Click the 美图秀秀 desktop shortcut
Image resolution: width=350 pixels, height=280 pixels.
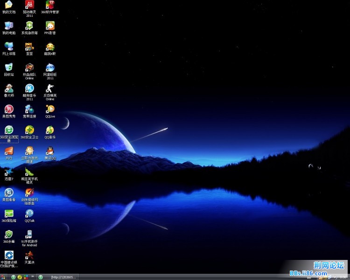click(9, 109)
